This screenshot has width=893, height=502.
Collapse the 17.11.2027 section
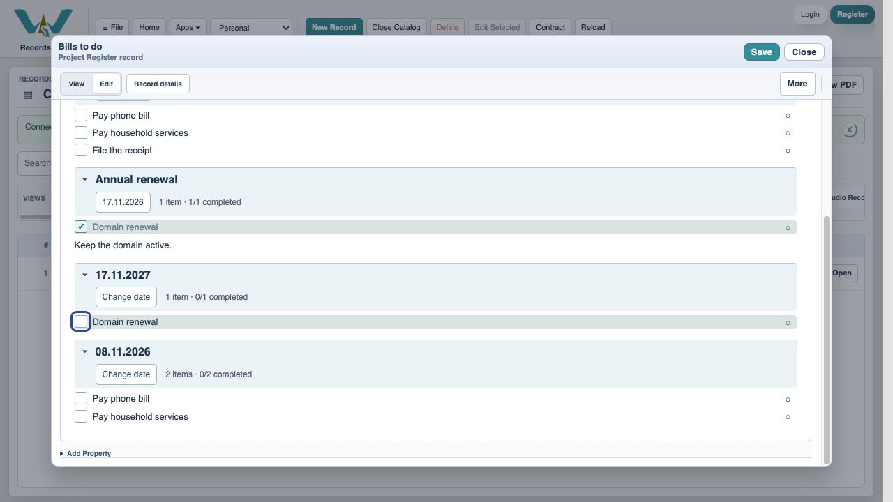(84, 275)
